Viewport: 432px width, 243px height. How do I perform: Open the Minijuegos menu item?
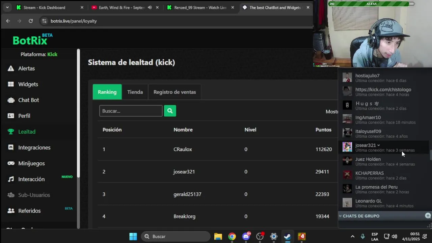31,163
